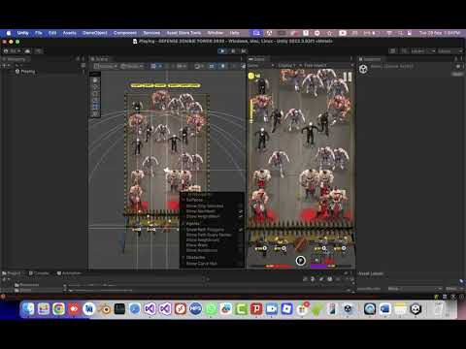Screen dimensions: 466x349
Task: Toggle Show Walls checkbox
Action: tap(240, 245)
